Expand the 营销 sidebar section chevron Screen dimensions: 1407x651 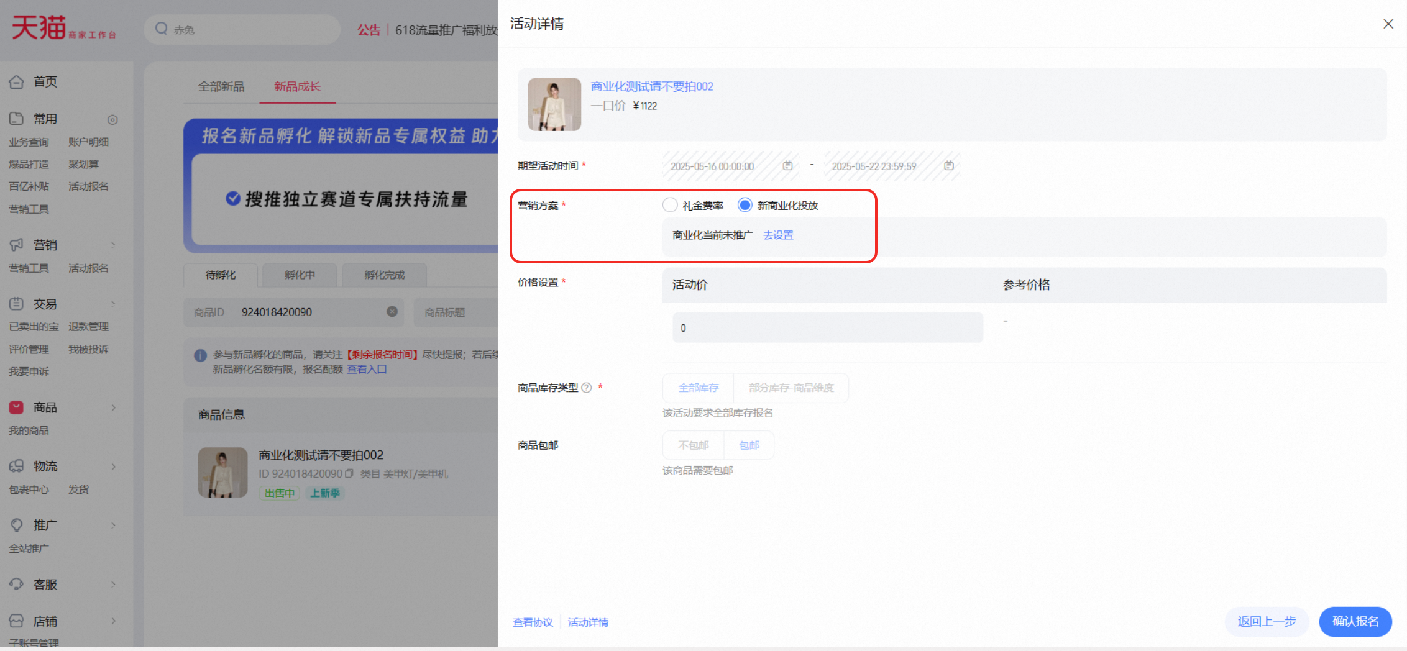[x=113, y=245]
